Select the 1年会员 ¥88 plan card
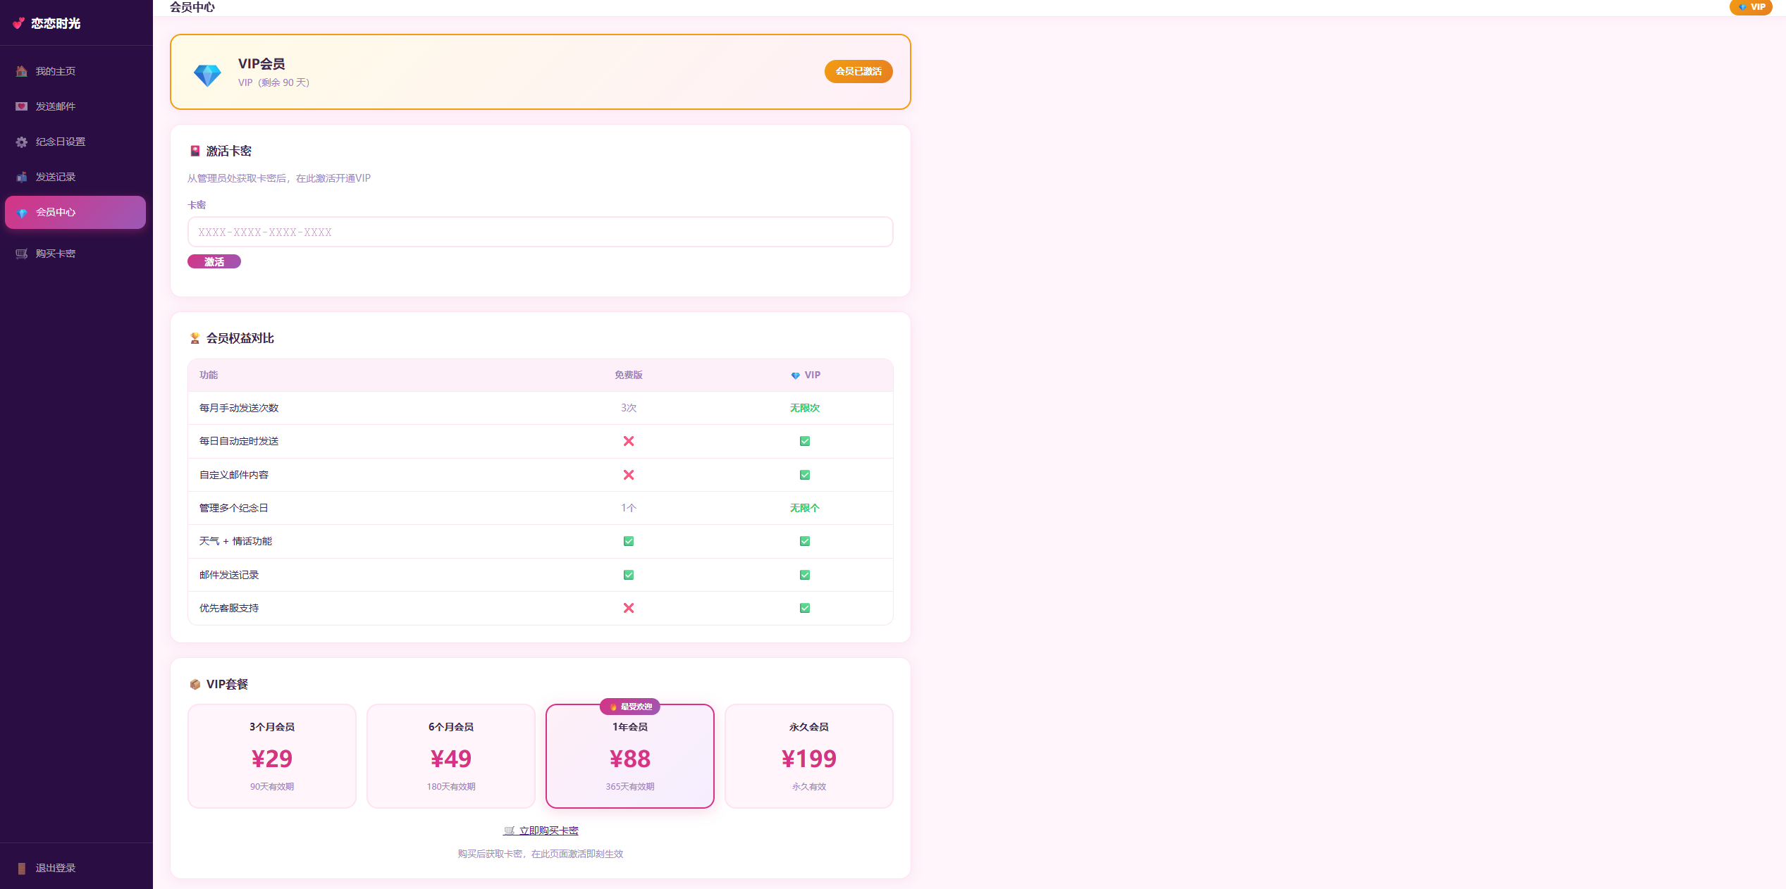 630,756
